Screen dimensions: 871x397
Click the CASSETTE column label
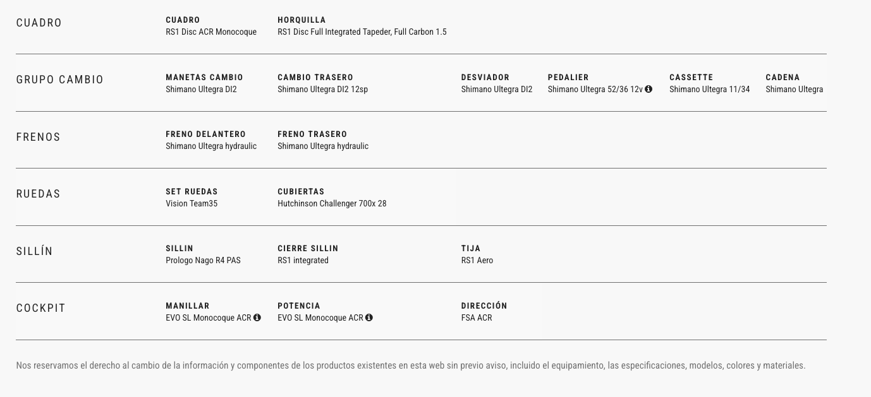tap(691, 78)
